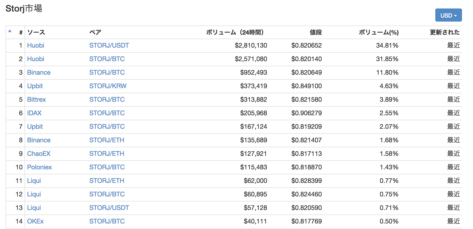
Task: Open the Poloniex exchange link
Action: click(x=39, y=167)
